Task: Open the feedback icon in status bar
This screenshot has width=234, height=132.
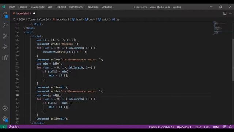Action: pyautogui.click(x=224, y=127)
